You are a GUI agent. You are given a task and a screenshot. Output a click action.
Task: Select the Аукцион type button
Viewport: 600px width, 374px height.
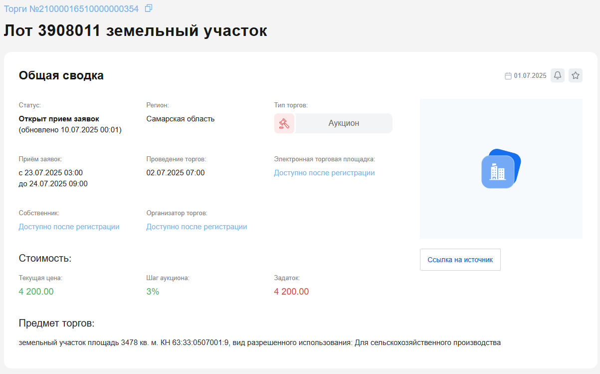point(344,123)
